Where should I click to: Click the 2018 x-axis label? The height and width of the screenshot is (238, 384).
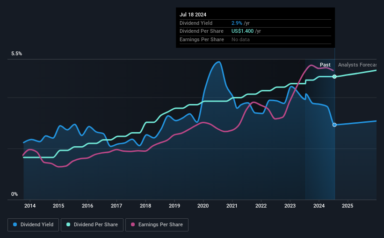pos(145,206)
